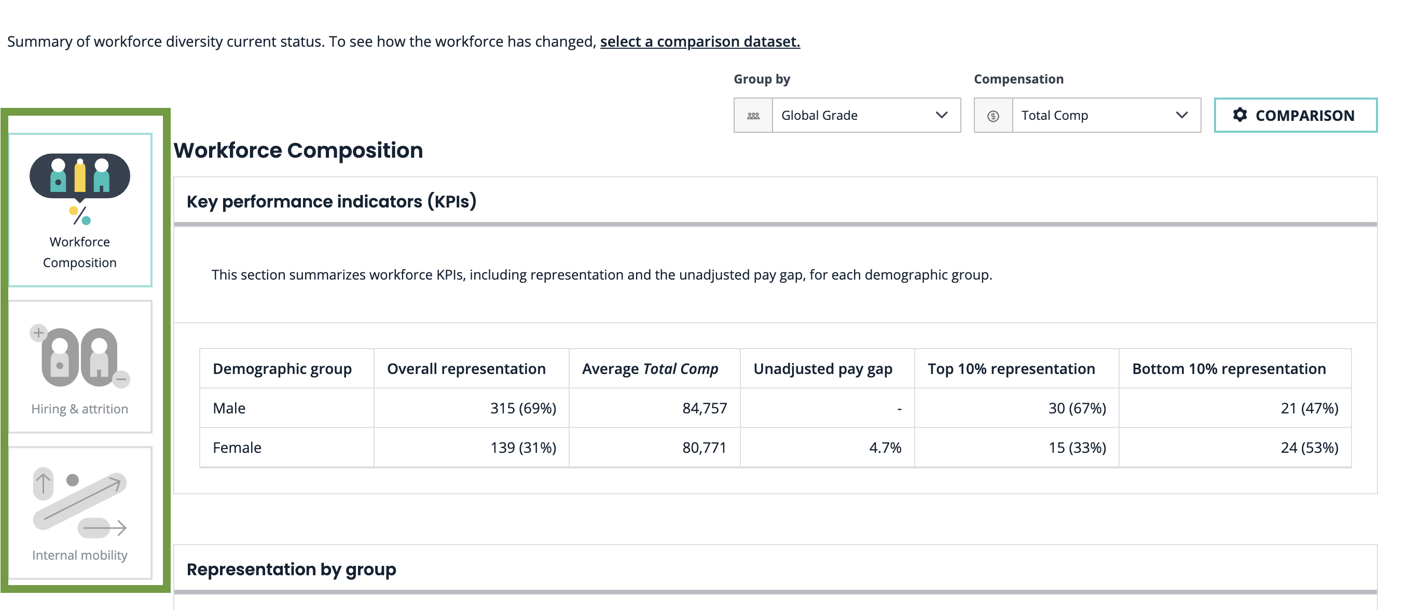Click the dollar coin icon beside Total Comp
The width and height of the screenshot is (1406, 610).
[993, 116]
